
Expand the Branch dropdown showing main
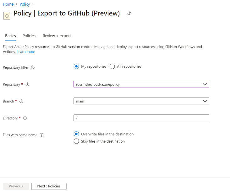(x=141, y=101)
